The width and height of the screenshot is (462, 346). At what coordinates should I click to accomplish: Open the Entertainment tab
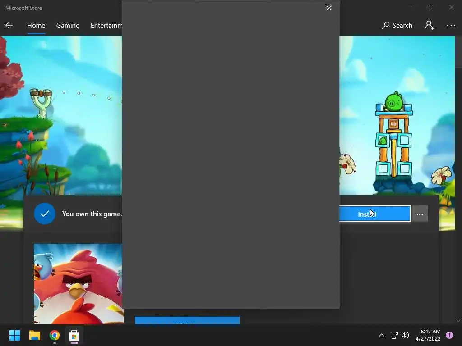(x=106, y=26)
